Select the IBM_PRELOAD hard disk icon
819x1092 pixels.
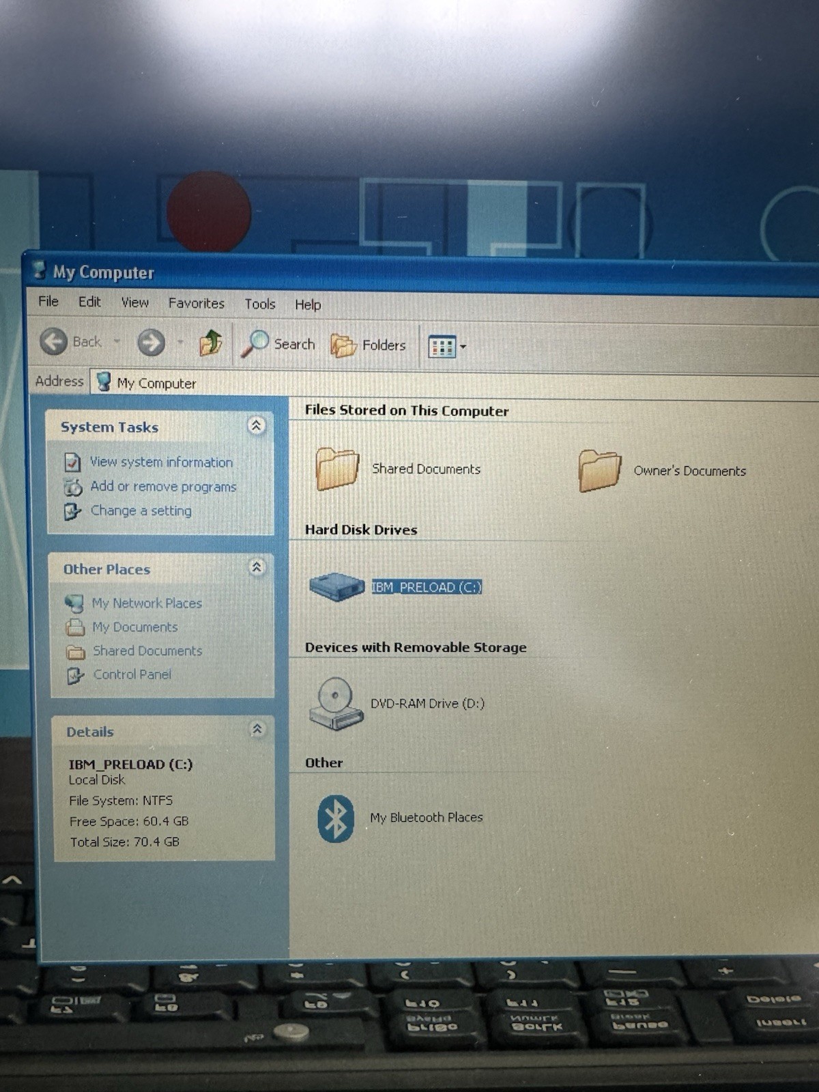tap(336, 586)
